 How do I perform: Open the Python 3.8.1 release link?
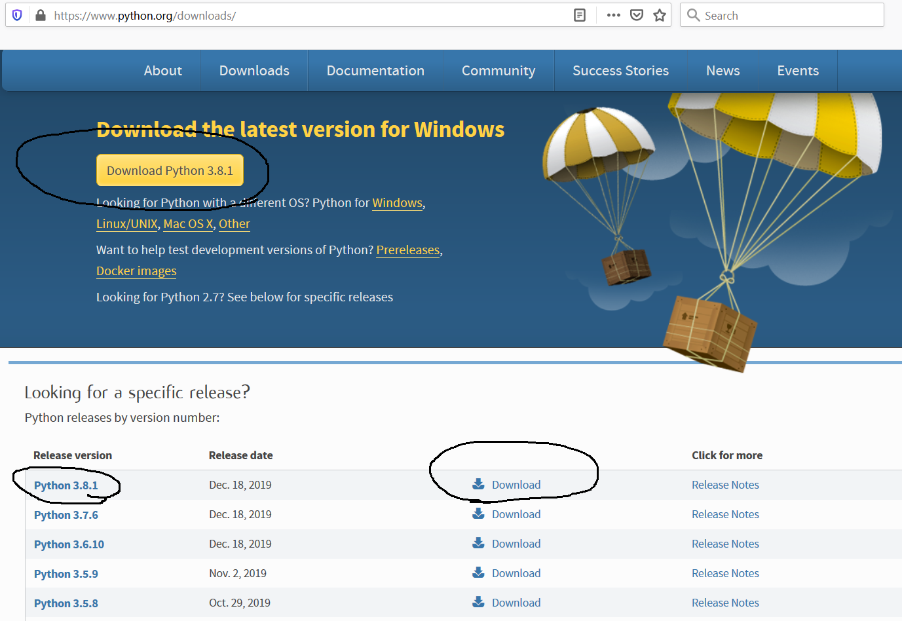point(66,485)
